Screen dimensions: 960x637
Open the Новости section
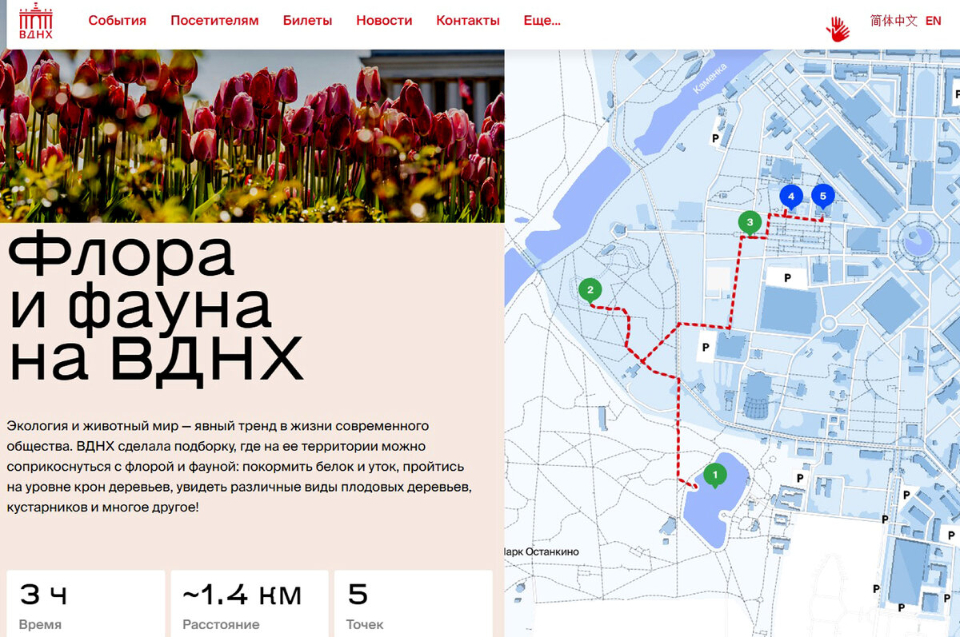(x=384, y=21)
